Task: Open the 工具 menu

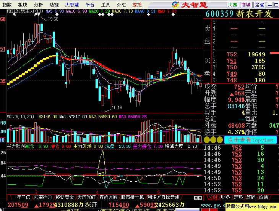Action: (105, 5)
